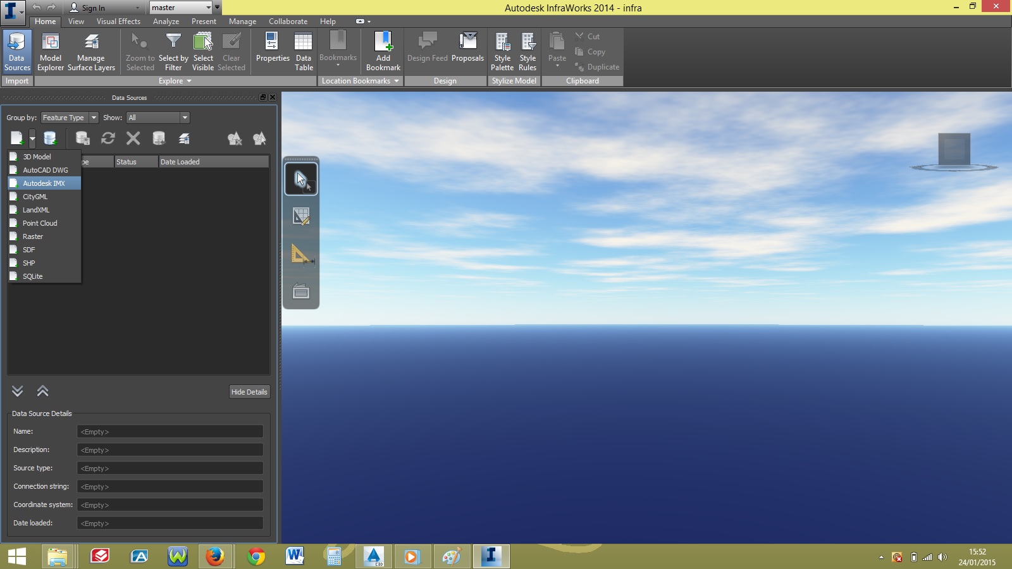1012x569 pixels.
Task: Open the Collaborate tab
Action: click(288, 21)
